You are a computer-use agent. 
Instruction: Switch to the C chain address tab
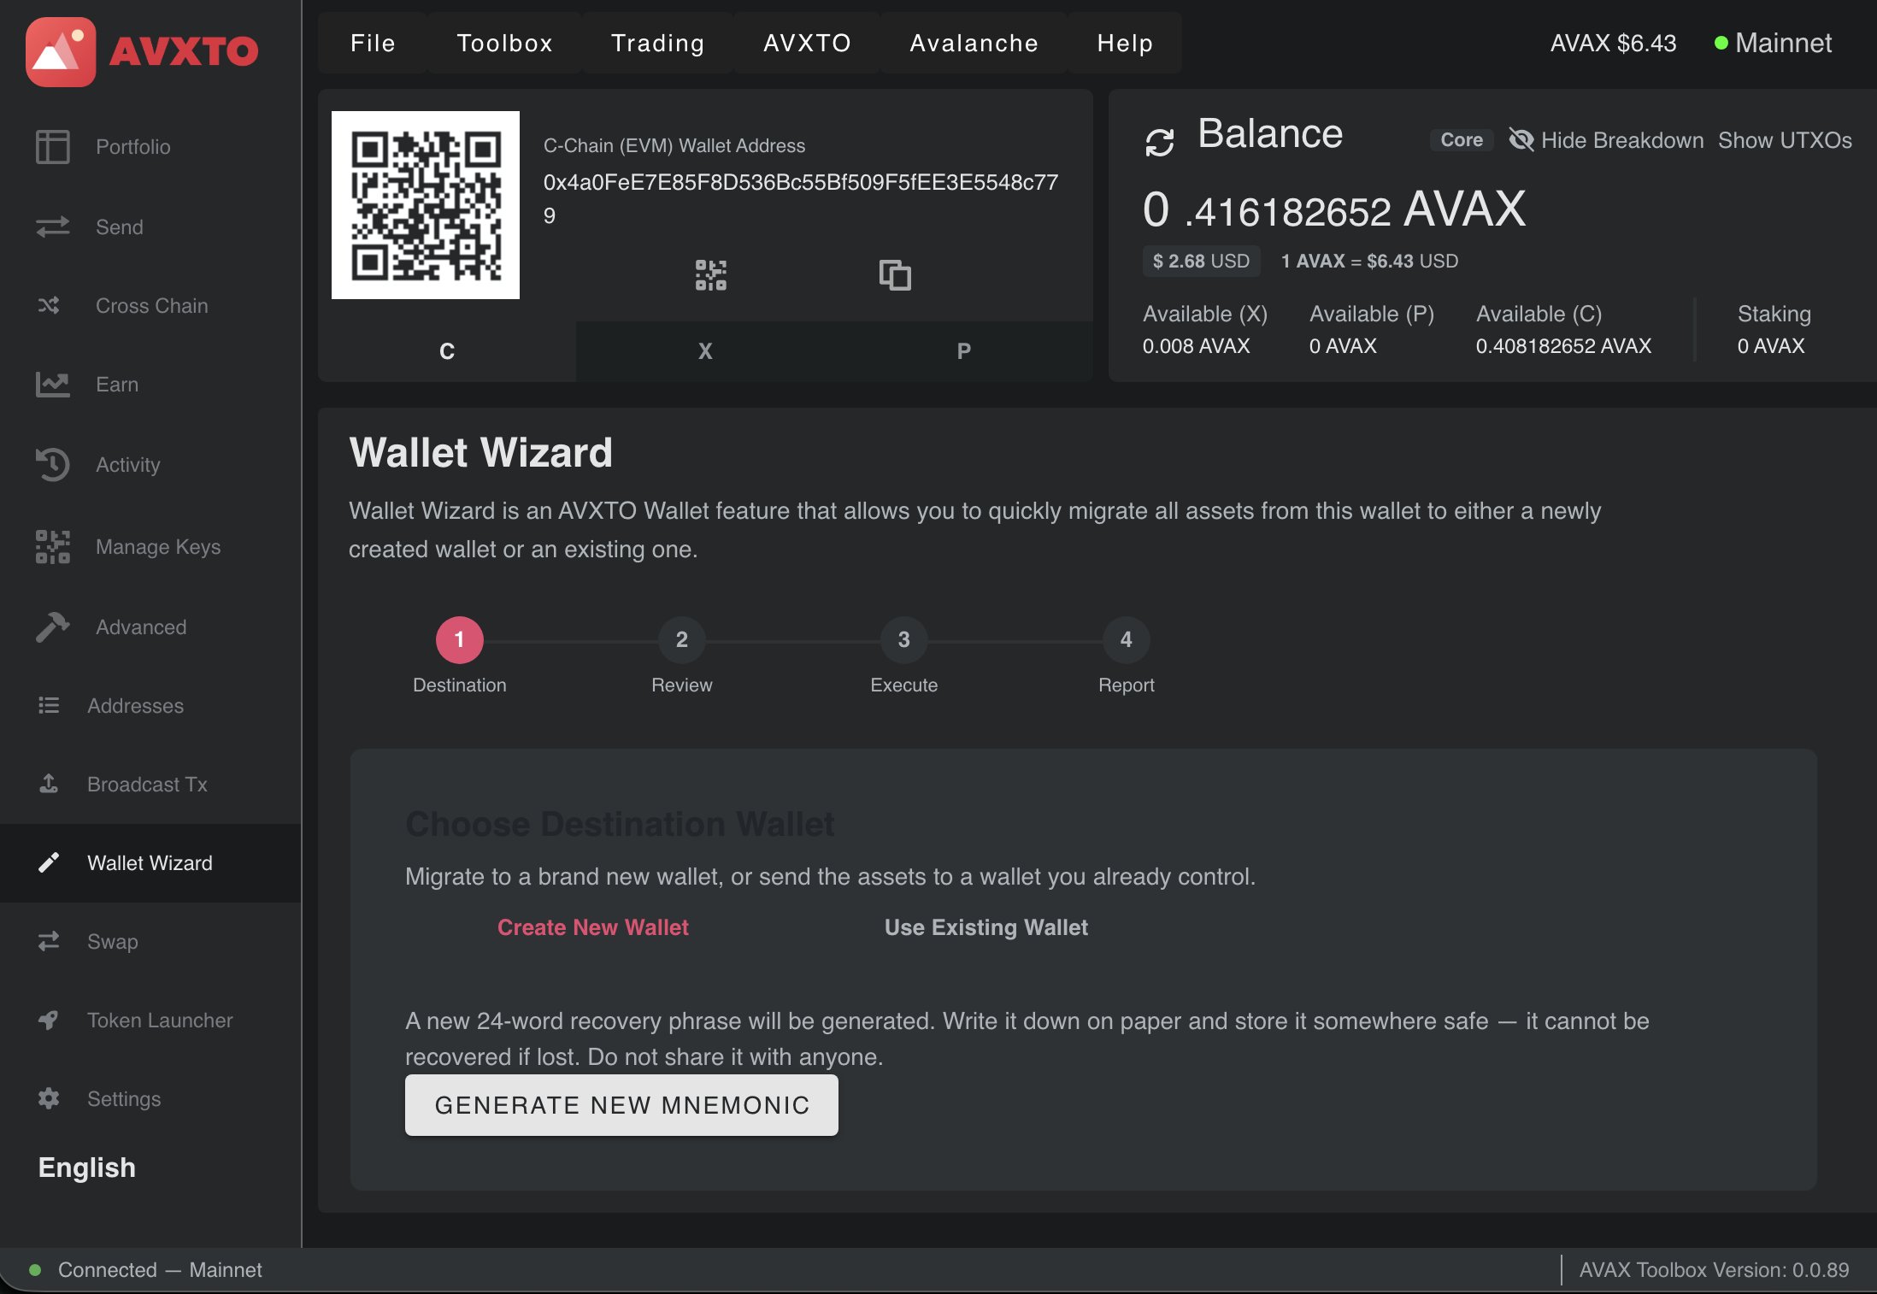coord(447,351)
